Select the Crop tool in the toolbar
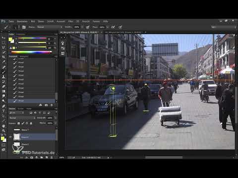Viewport: 238px width, 178px height. [x=3, y=57]
